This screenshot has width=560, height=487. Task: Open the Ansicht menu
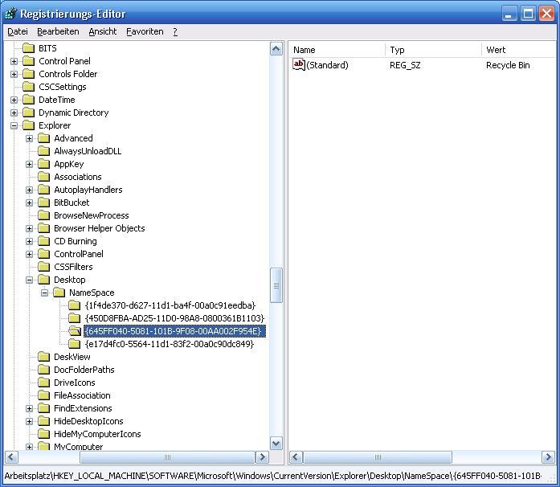tap(103, 31)
